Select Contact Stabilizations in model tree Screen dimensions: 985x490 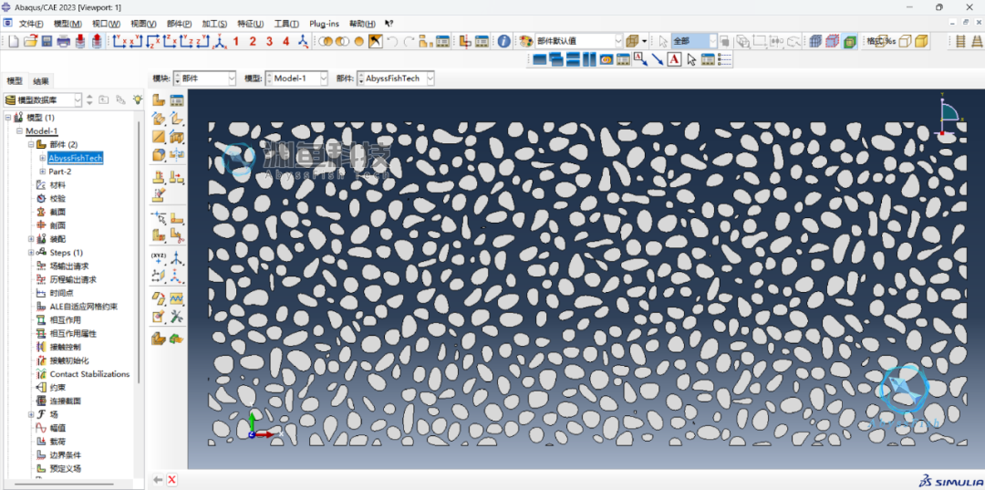(89, 374)
